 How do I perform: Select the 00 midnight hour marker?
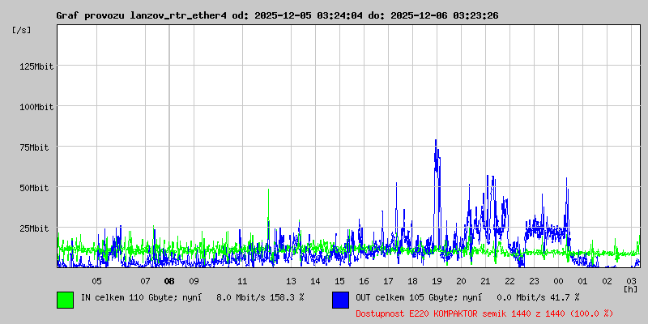pos(558,281)
